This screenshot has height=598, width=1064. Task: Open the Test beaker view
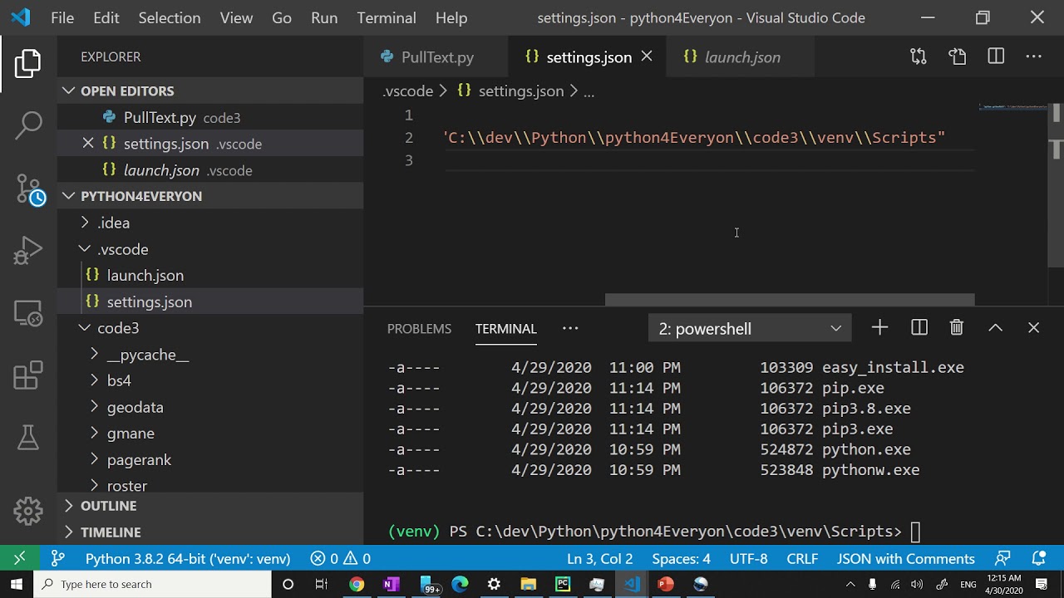(28, 437)
